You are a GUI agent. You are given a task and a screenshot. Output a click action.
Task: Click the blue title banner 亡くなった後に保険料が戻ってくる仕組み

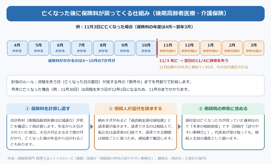pyautogui.click(x=135, y=14)
